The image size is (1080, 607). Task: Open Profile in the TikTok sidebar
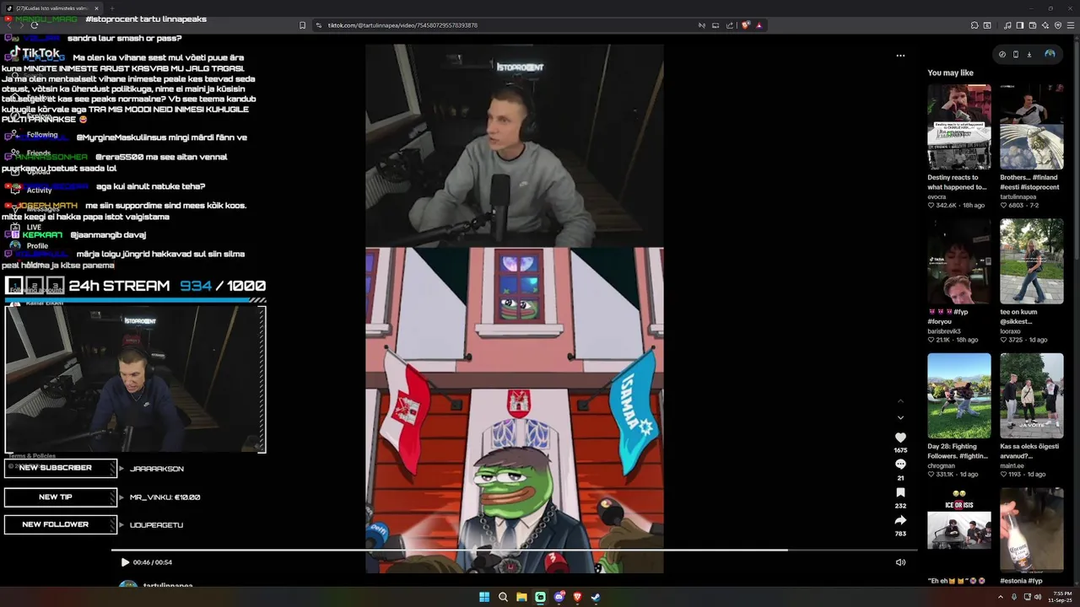coord(37,246)
